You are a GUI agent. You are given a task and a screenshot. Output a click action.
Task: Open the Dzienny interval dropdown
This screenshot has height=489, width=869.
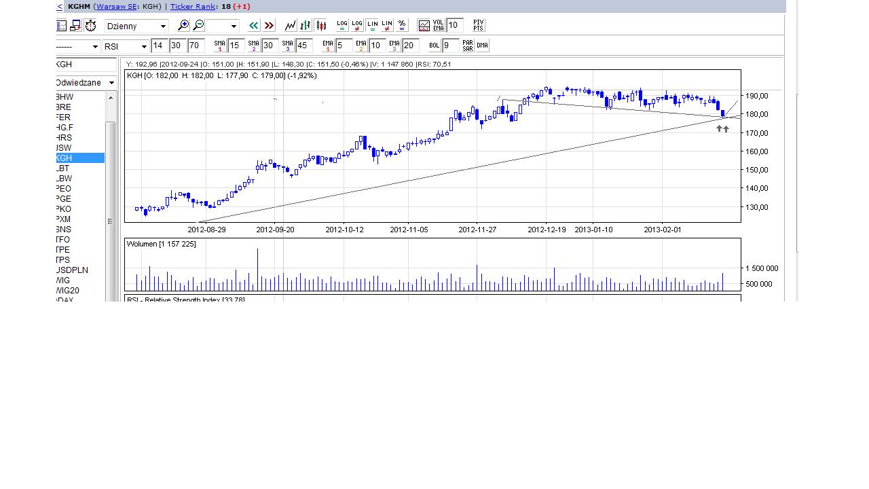[x=136, y=26]
